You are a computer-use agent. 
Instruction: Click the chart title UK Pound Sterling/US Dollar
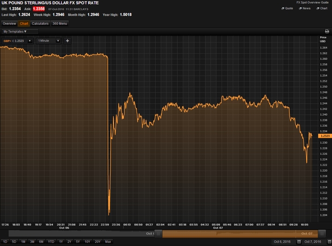(x=50, y=3)
